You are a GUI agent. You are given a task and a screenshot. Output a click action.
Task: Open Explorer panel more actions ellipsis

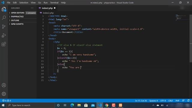pos(32,8)
